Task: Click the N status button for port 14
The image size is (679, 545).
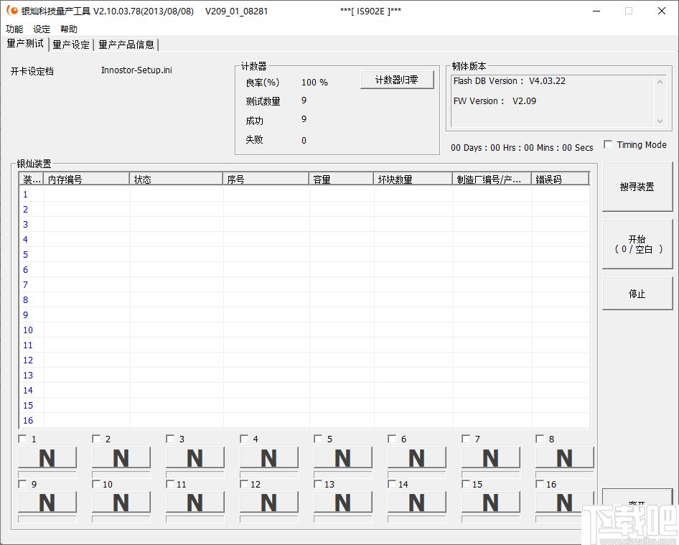Action: (417, 502)
